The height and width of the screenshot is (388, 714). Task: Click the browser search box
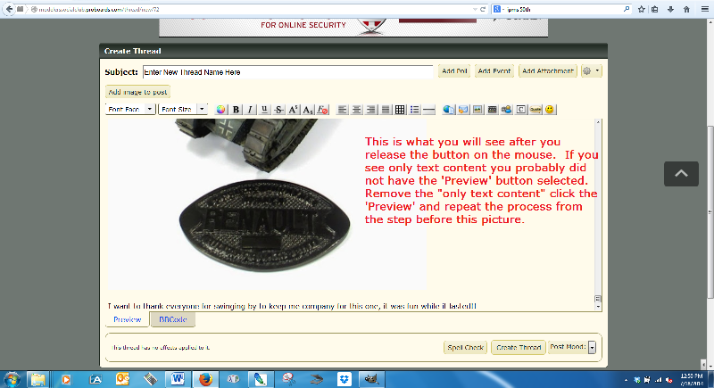[x=563, y=9]
